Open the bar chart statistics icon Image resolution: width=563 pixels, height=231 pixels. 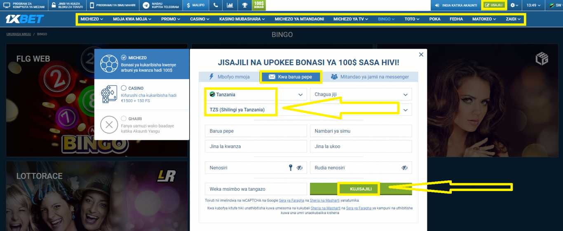pyautogui.click(x=230, y=5)
